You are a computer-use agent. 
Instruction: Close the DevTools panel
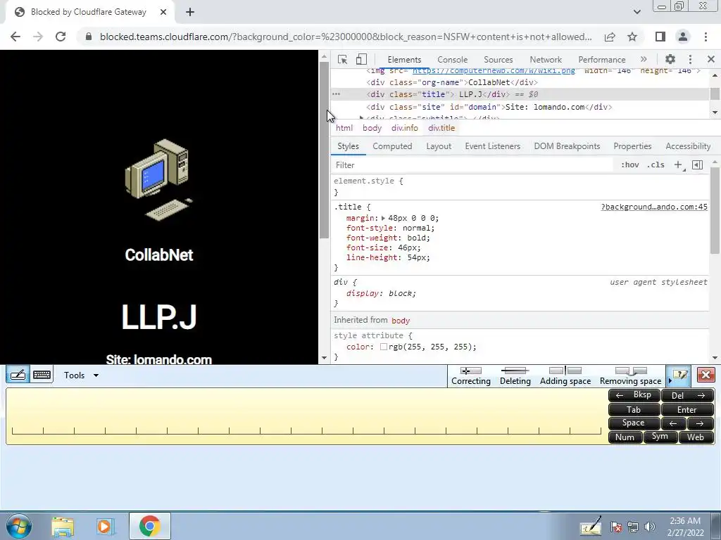coord(711,59)
